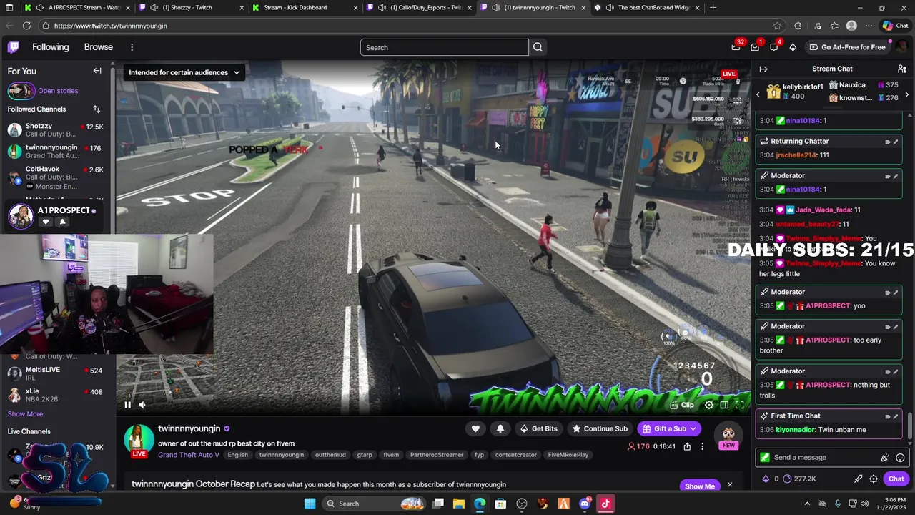Open Grand Theft Auto V category link
Viewport: 915px width, 515px height.
point(189,455)
